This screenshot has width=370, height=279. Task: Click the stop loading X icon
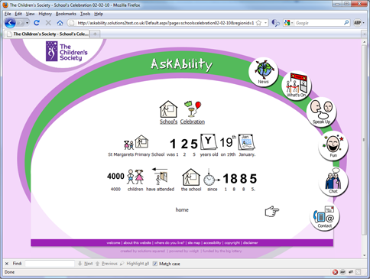[x=48, y=23]
